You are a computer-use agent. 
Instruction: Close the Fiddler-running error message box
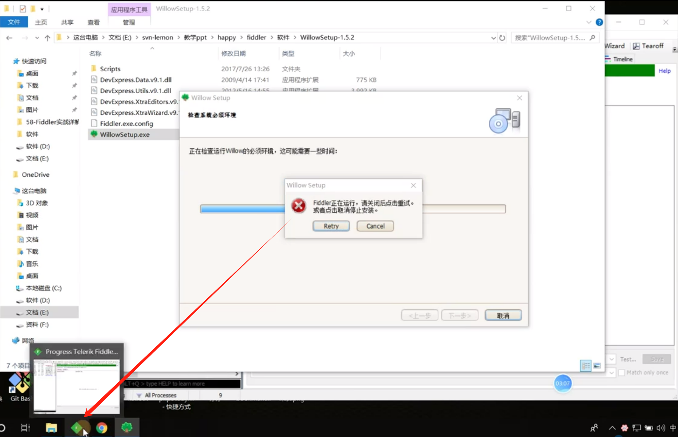click(413, 185)
